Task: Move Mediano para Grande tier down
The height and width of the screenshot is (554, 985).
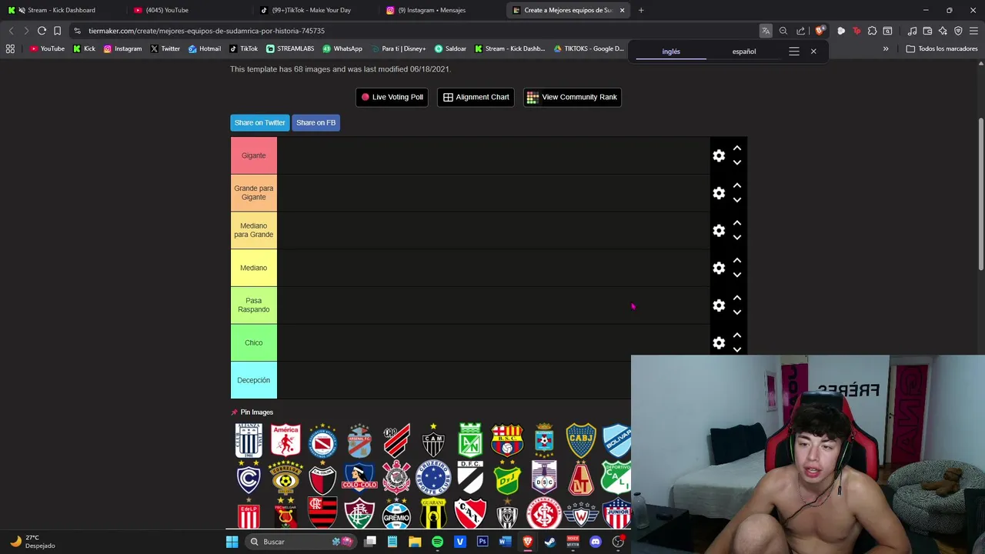Action: (737, 238)
